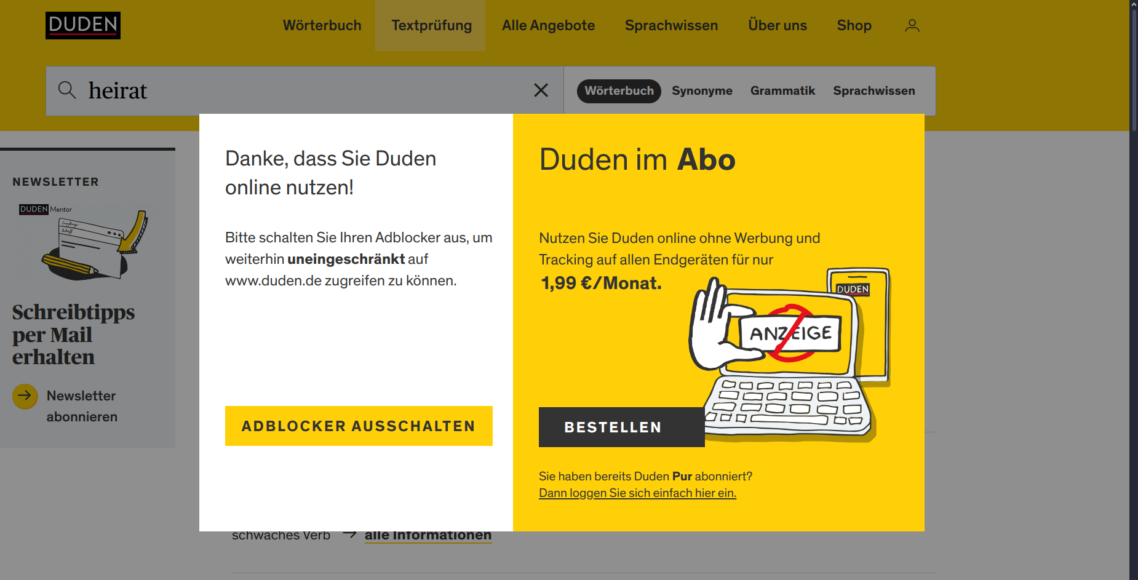Open the alle Informationen link
This screenshot has height=580, width=1138.
pos(428,534)
